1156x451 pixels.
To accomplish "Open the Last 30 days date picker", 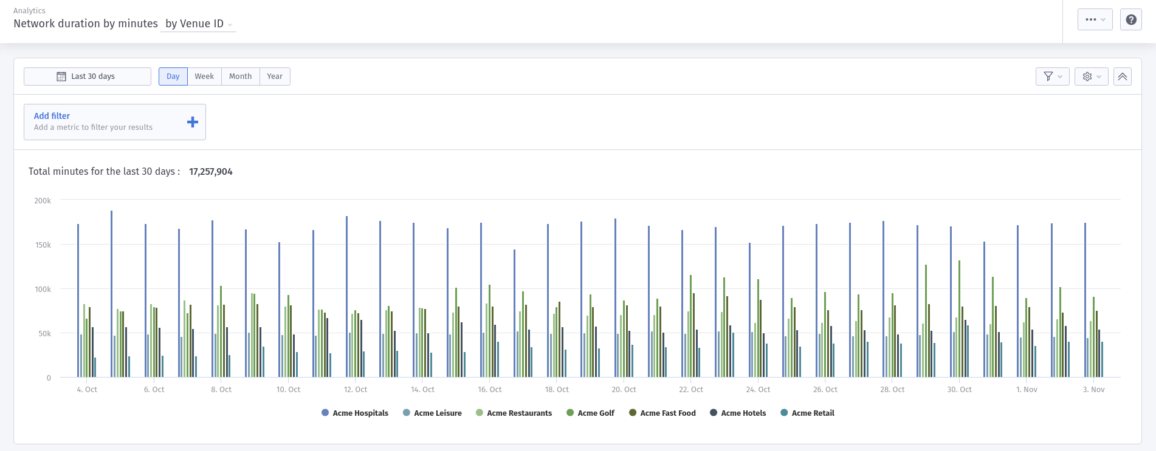I will click(x=88, y=76).
